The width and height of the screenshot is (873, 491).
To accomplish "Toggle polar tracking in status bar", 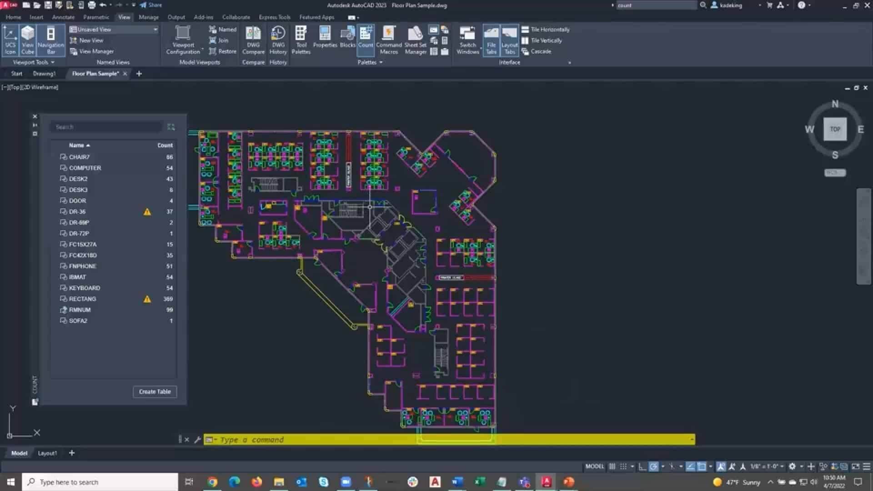I will 653,466.
